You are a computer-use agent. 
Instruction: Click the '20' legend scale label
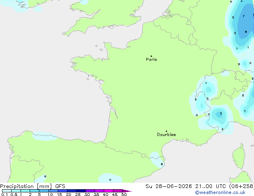coord(69,194)
